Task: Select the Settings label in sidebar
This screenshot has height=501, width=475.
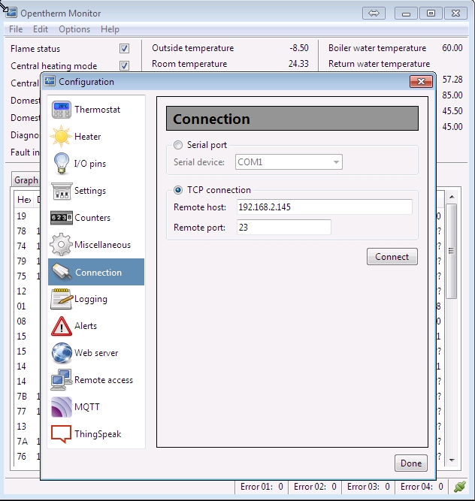Action: (90, 191)
